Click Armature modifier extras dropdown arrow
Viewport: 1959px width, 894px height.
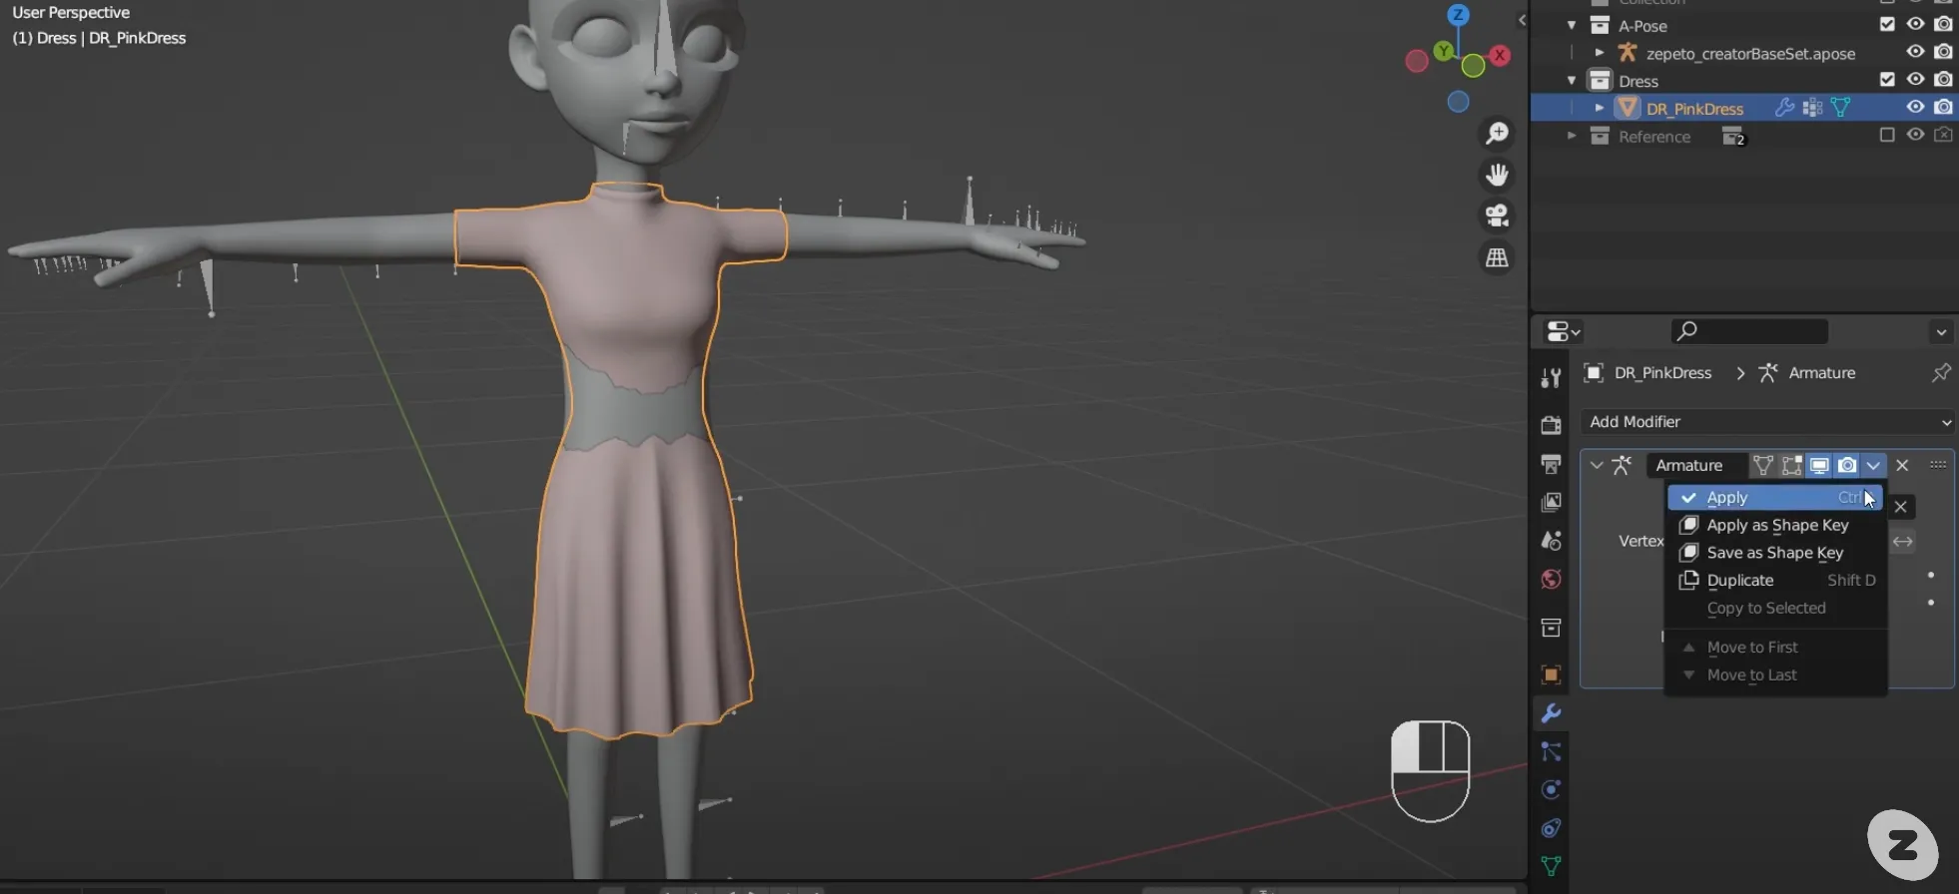1873,465
